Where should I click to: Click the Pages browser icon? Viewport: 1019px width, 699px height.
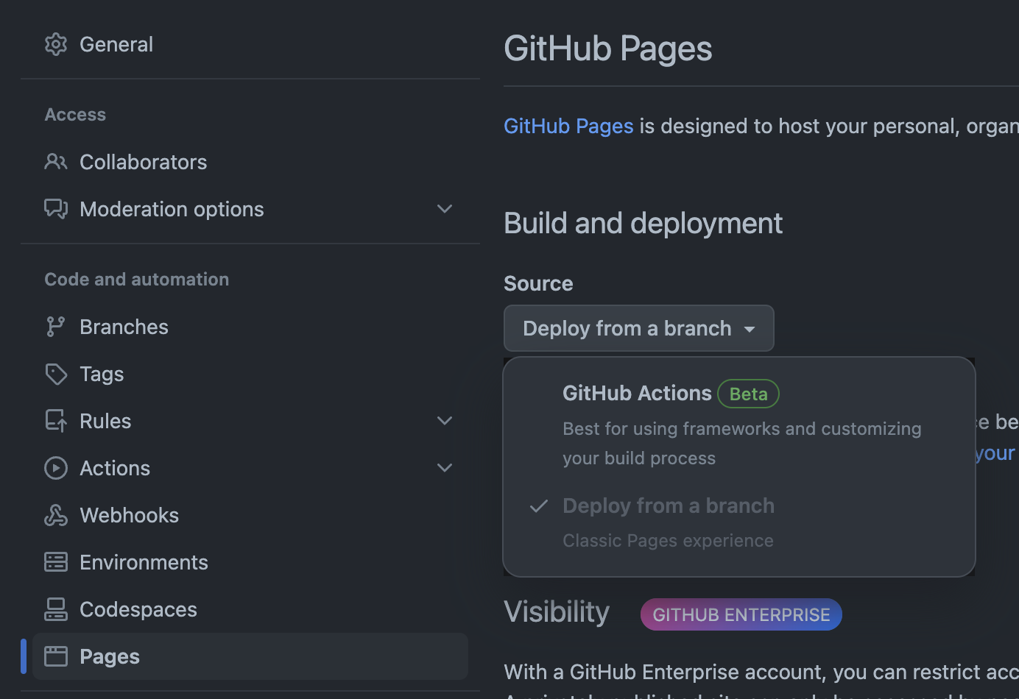pos(56,656)
